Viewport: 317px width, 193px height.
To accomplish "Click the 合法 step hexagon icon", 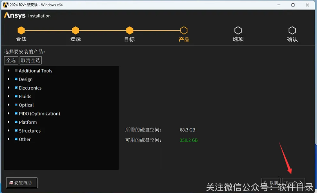I will point(21,30).
